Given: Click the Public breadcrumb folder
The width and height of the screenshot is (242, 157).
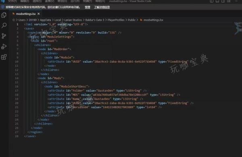Looking at the screenshot, I should click(x=131, y=20).
